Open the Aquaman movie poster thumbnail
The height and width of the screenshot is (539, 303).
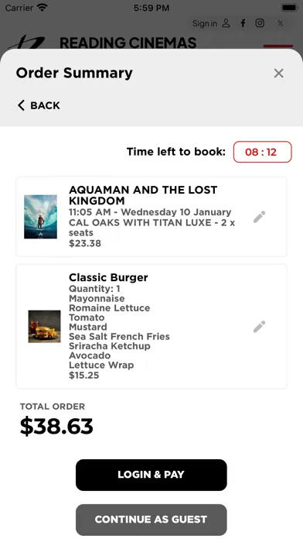pos(40,217)
